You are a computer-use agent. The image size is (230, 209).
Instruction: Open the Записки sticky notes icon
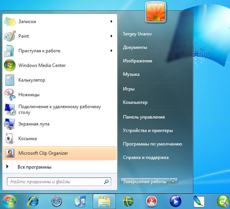pos(10,22)
